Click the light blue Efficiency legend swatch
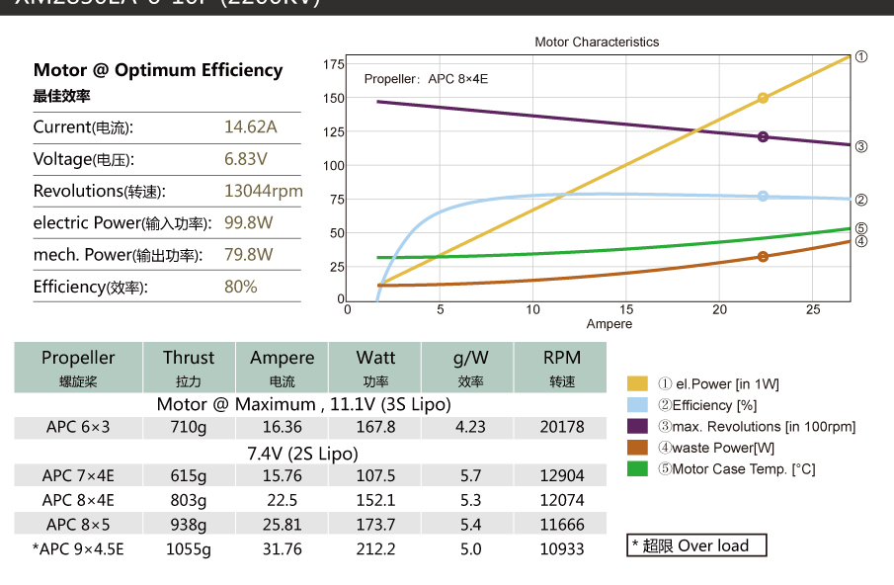 (x=637, y=405)
